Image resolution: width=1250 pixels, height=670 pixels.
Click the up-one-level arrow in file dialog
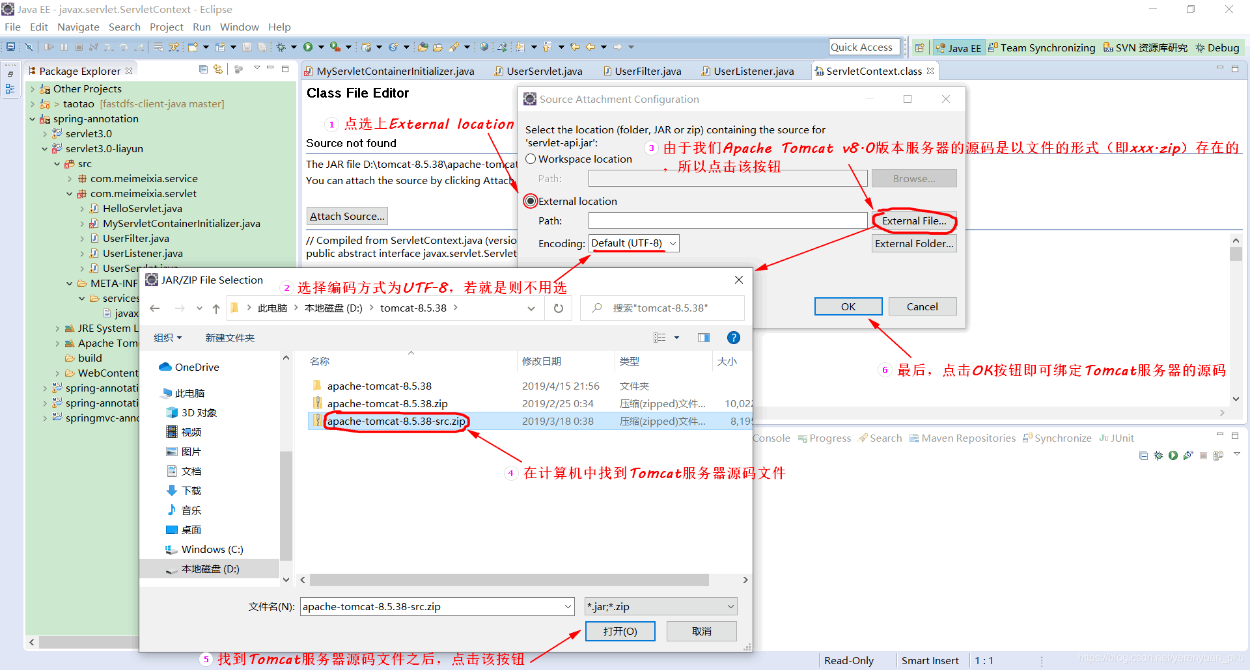click(216, 308)
